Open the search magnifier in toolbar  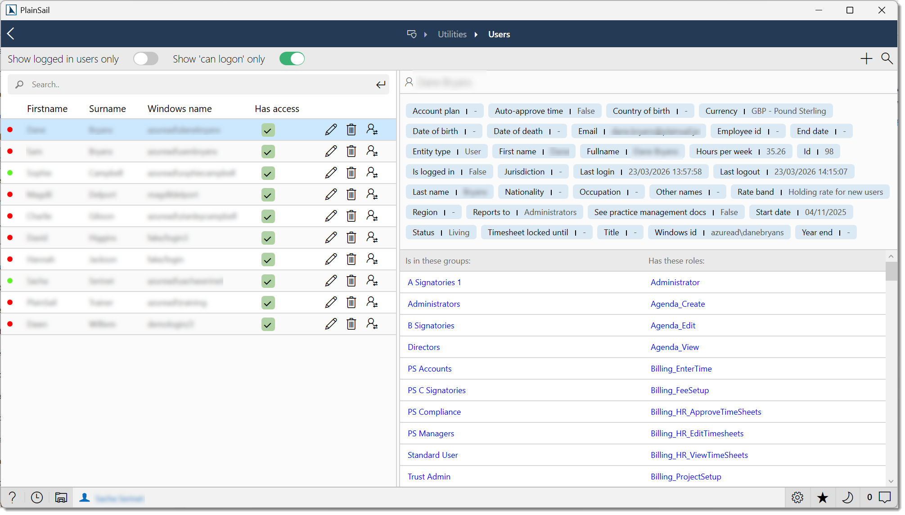click(887, 58)
